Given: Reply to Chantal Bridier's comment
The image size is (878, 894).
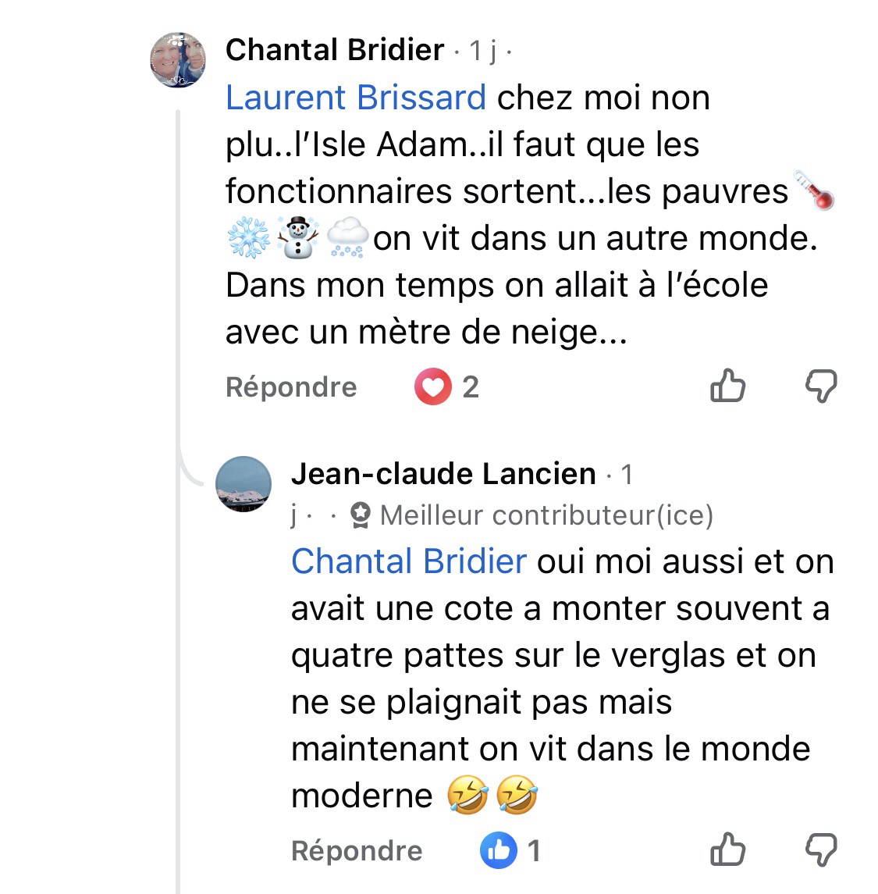Looking at the screenshot, I should click(291, 387).
